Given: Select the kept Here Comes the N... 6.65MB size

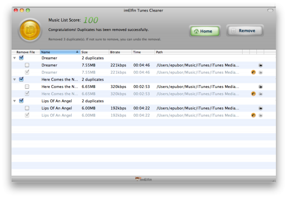Looking at the screenshot, I should point(88,87).
